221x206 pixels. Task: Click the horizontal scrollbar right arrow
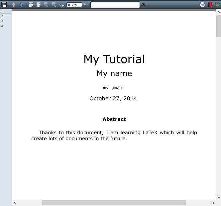click(x=213, y=203)
